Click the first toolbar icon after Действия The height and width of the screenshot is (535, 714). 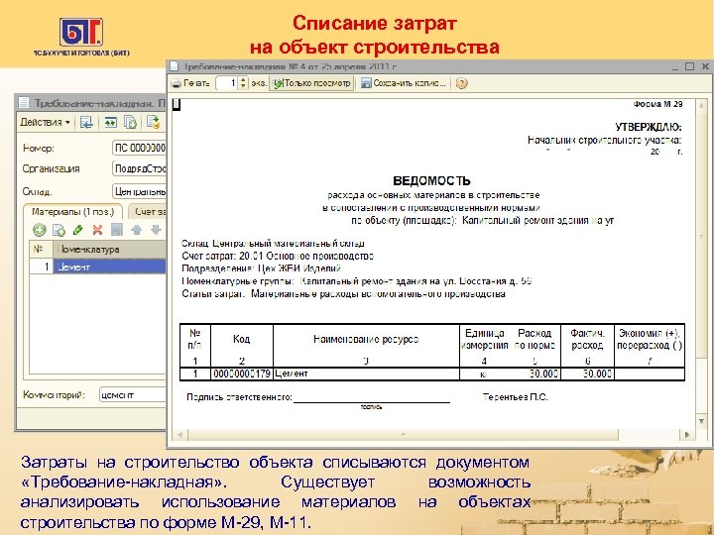tap(86, 123)
